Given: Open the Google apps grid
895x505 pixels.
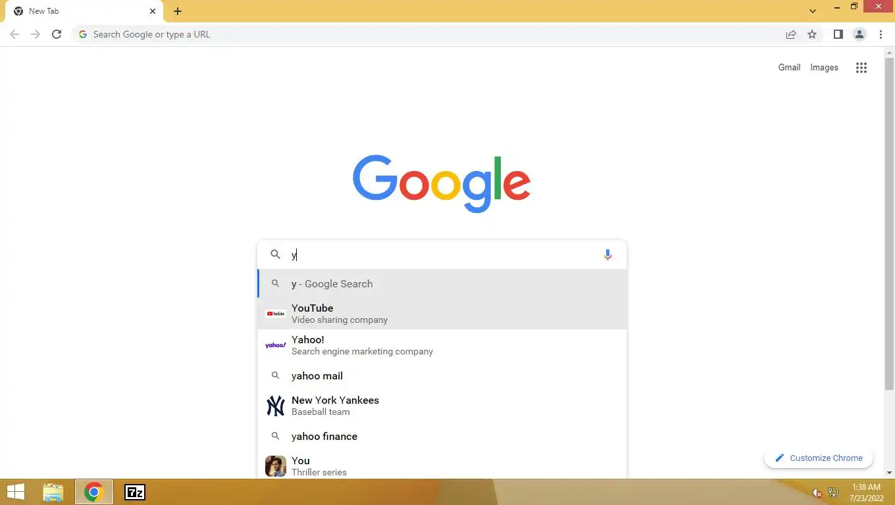Looking at the screenshot, I should [861, 67].
